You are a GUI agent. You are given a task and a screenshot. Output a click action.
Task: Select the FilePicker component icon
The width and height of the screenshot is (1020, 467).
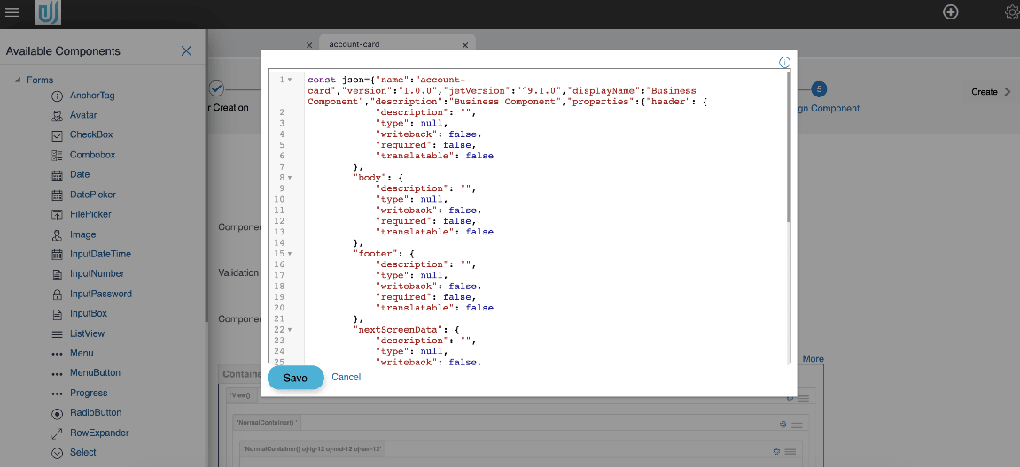(57, 214)
